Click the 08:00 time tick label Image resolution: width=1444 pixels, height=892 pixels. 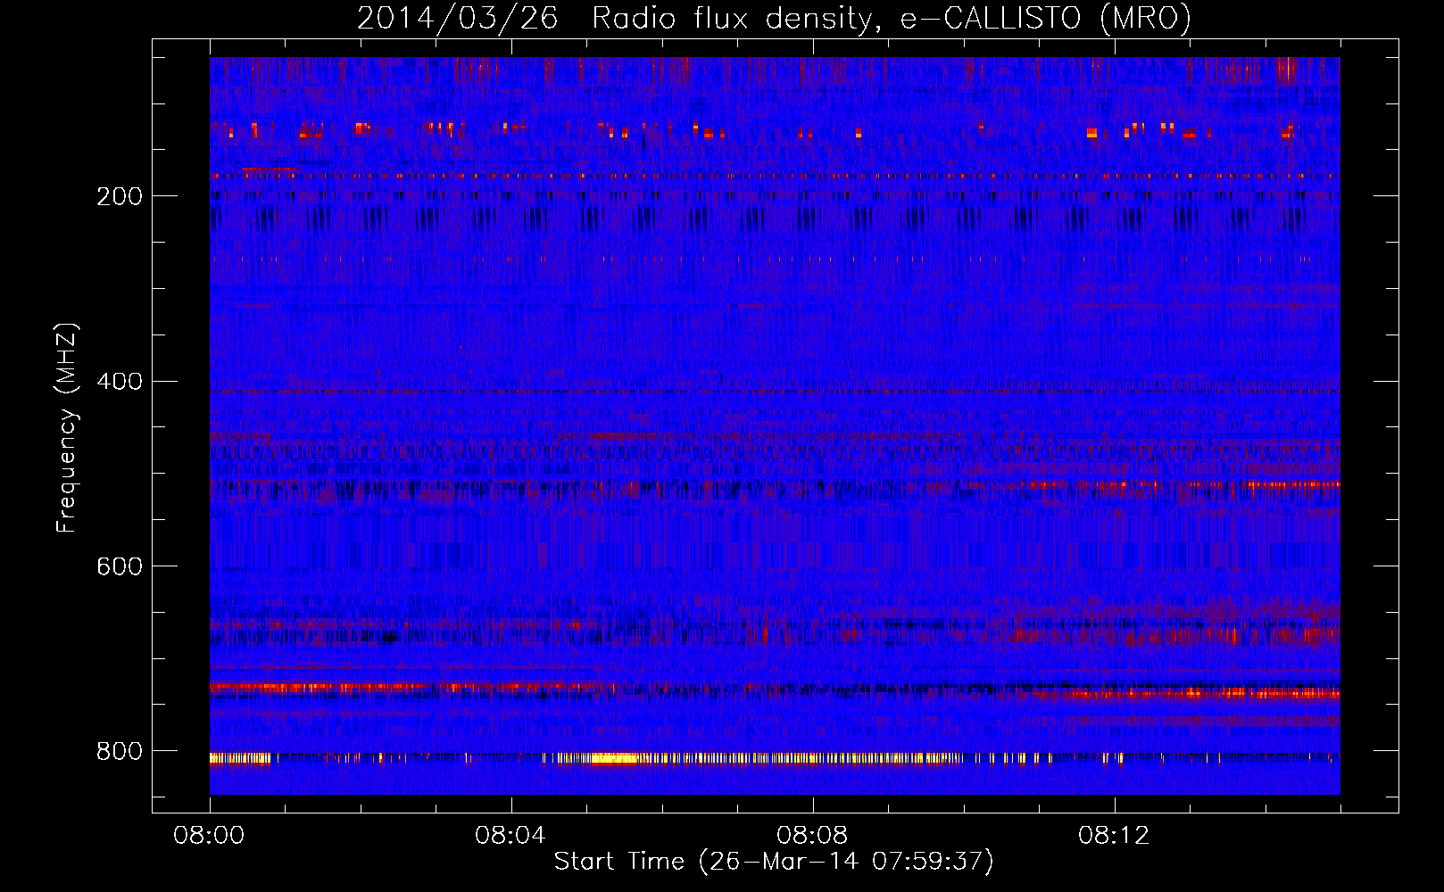click(x=209, y=836)
